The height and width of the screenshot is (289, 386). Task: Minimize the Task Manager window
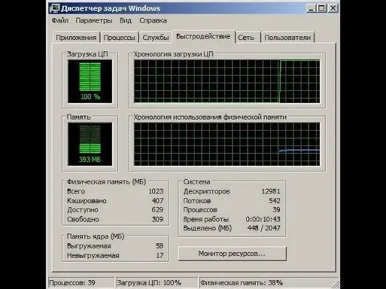coord(311,8)
